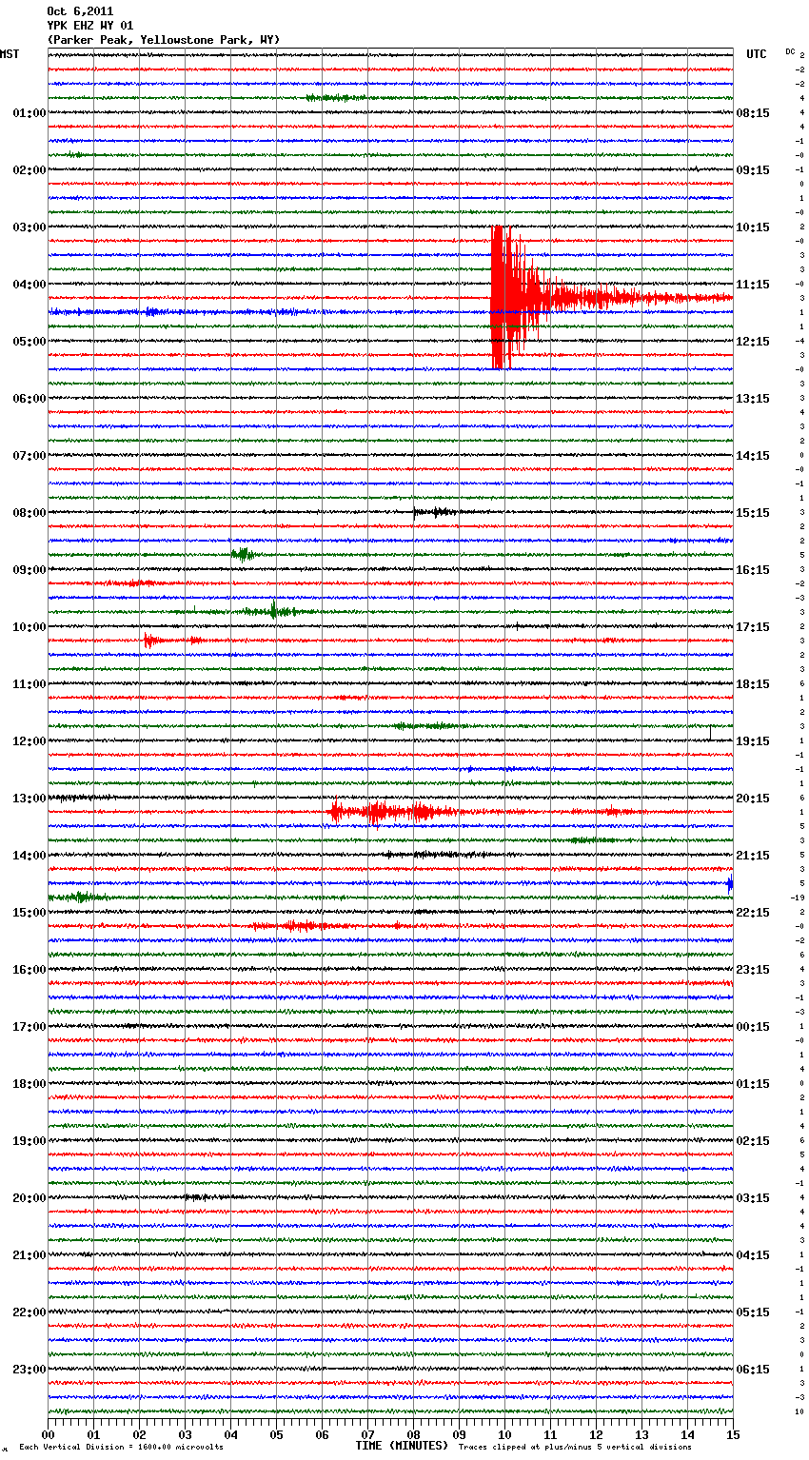
Task: Click the '08:15' UTC time label
Action: point(753,113)
